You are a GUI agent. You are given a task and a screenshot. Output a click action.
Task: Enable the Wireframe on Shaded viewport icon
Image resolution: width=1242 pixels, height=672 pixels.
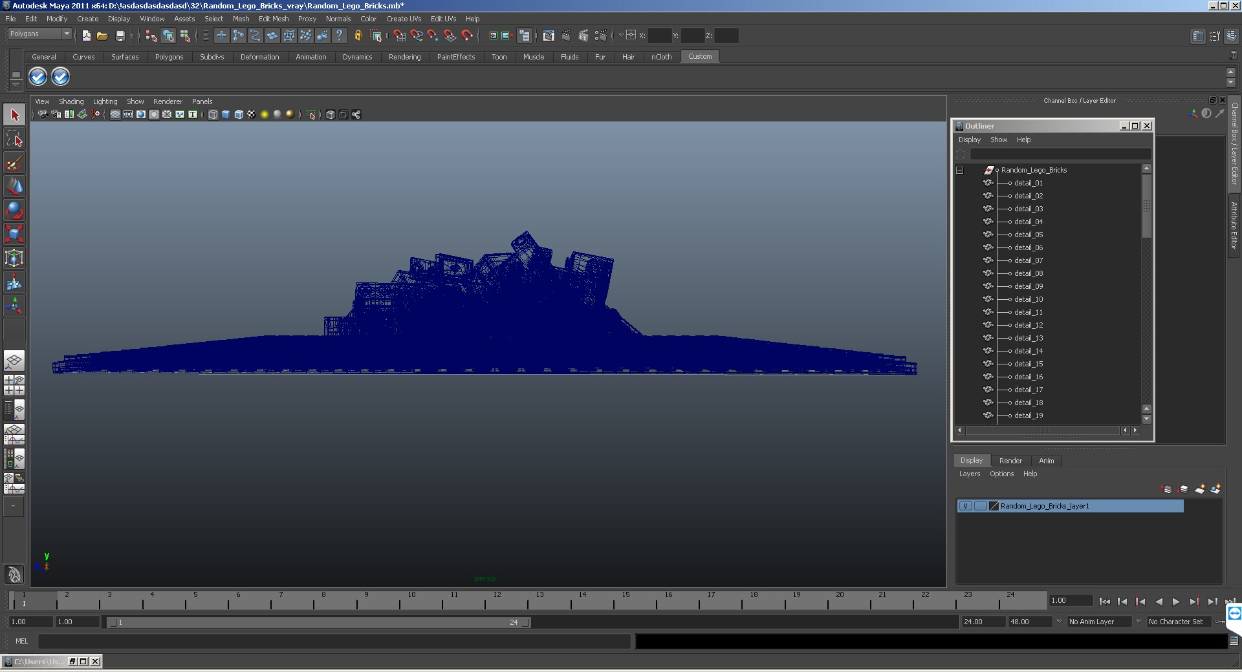[238, 114]
